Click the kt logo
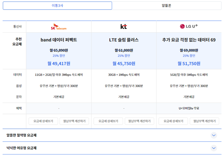Screen dimensions: 223x156 pos(124,26)
